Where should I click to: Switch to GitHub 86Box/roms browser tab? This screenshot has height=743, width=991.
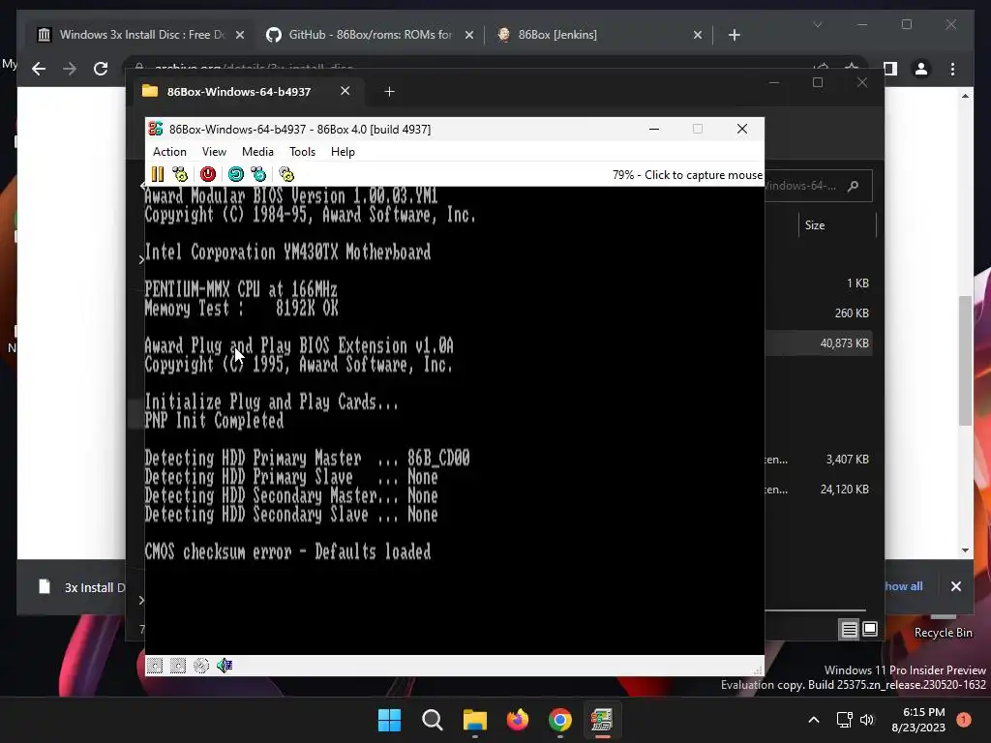point(370,35)
